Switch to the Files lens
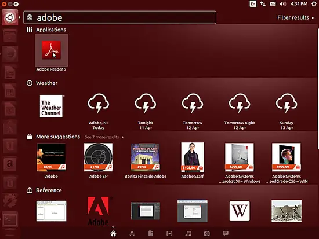 151,234
